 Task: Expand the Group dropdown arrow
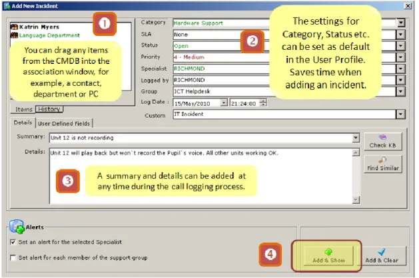pyautogui.click(x=400, y=92)
